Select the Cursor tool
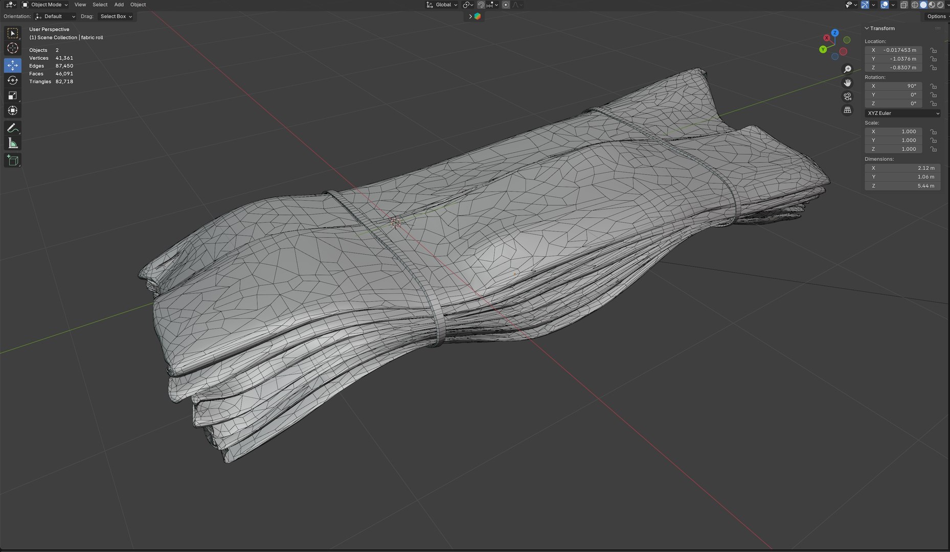Viewport: 950px width, 552px height. coord(13,49)
